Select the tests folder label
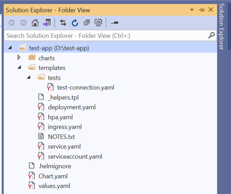231x194 pixels. pyautogui.click(x=54, y=78)
